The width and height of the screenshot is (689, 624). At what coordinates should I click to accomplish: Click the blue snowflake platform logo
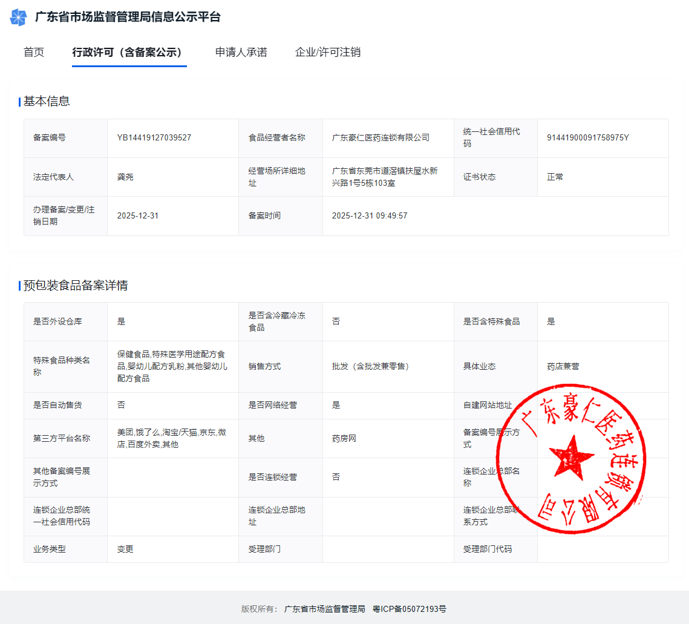[x=19, y=17]
